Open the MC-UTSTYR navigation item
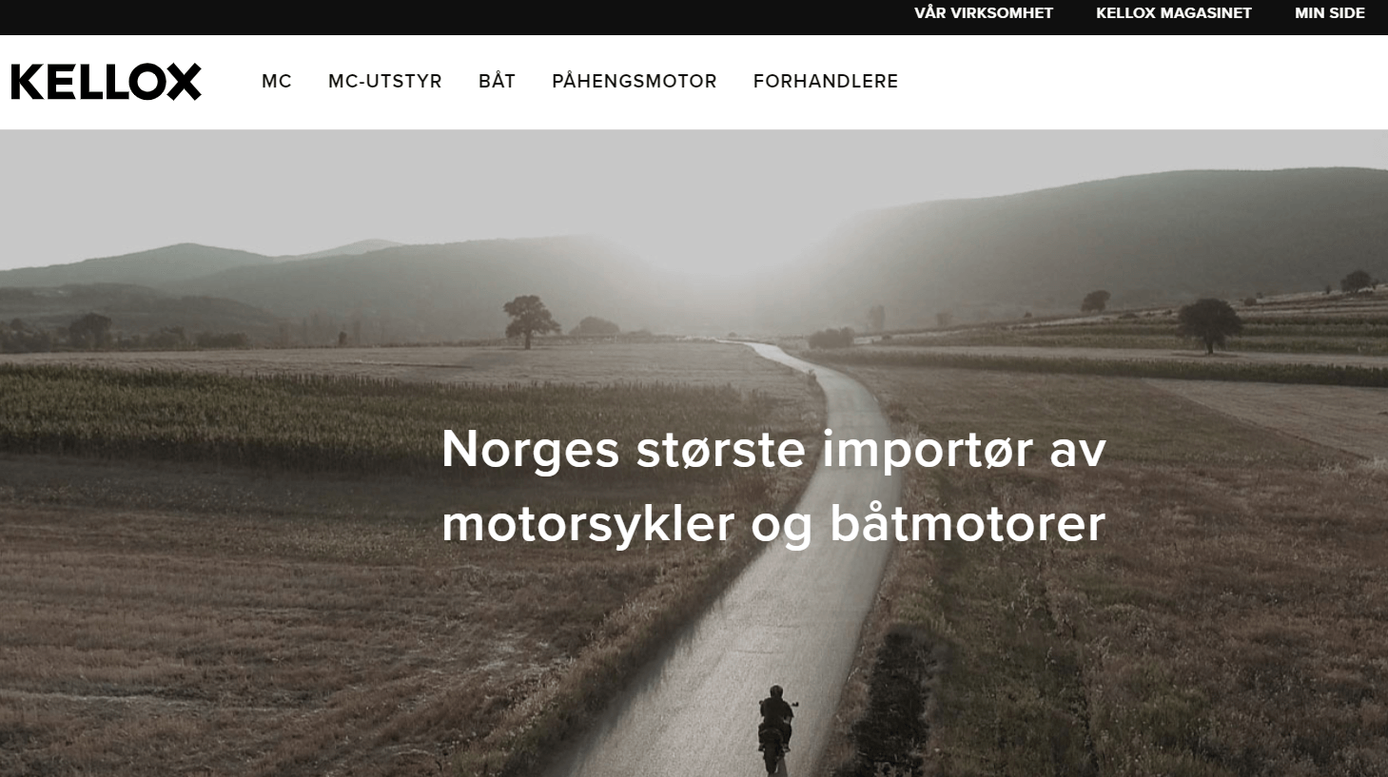 [385, 82]
